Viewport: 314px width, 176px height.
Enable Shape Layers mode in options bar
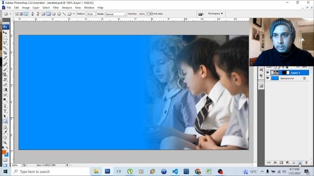(17, 14)
